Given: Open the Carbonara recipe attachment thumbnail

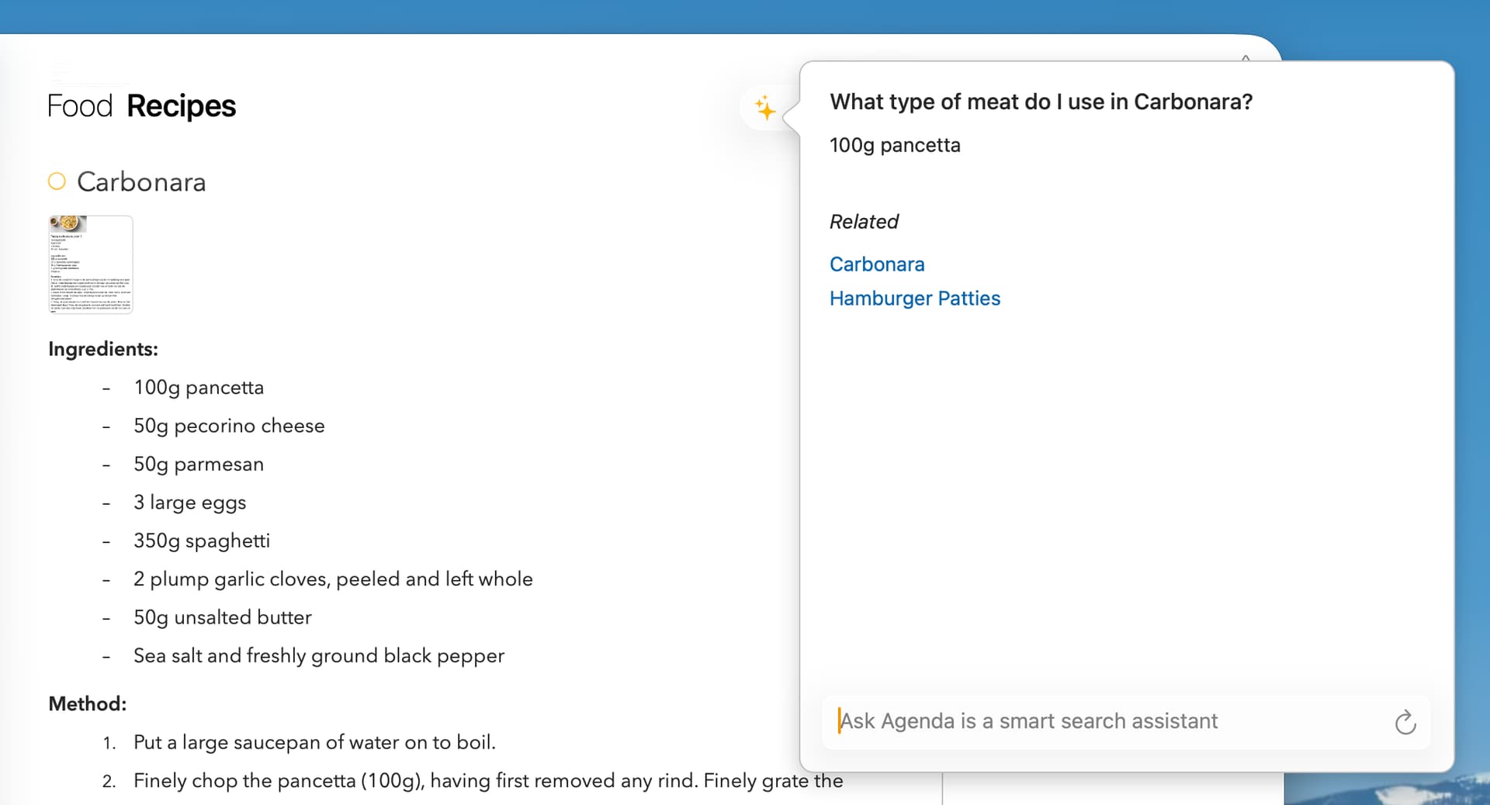Looking at the screenshot, I should (x=91, y=264).
